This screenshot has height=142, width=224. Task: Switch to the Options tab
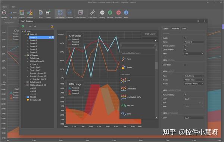165,29
